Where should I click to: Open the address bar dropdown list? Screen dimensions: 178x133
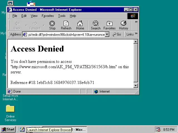point(107,34)
